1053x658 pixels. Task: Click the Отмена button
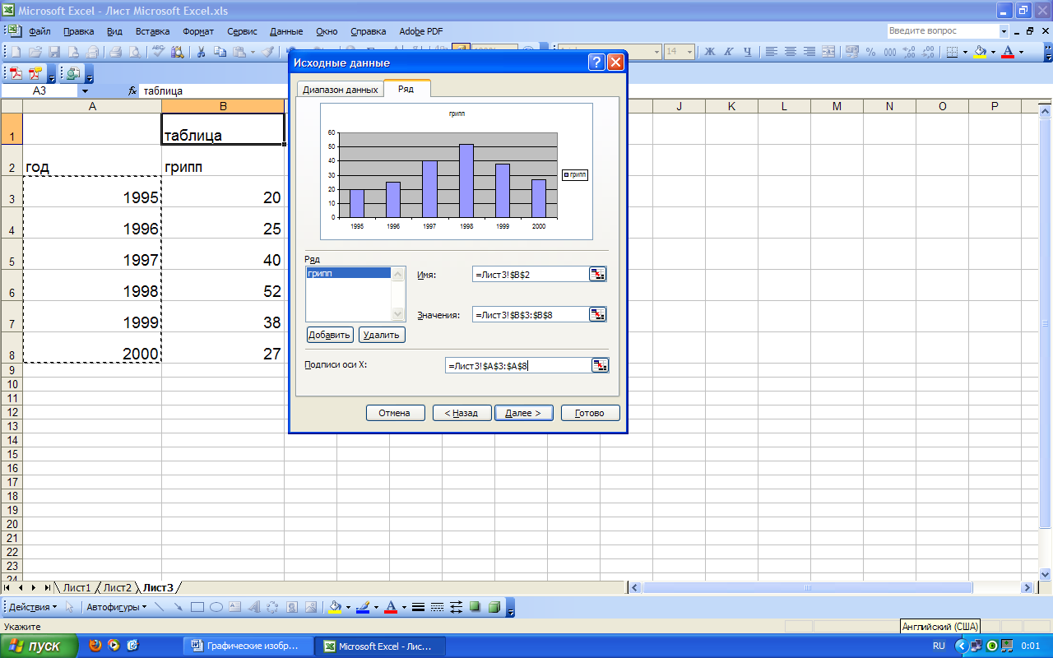click(x=395, y=413)
